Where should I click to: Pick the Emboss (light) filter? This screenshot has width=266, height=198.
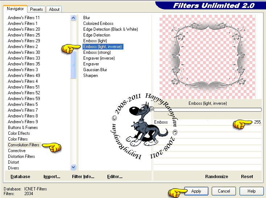(95, 41)
